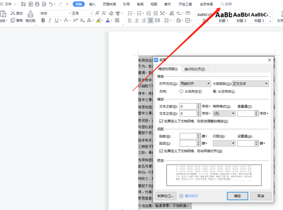Click the search magnifier in the top bar
The width and height of the screenshot is (283, 210).
(223, 4)
